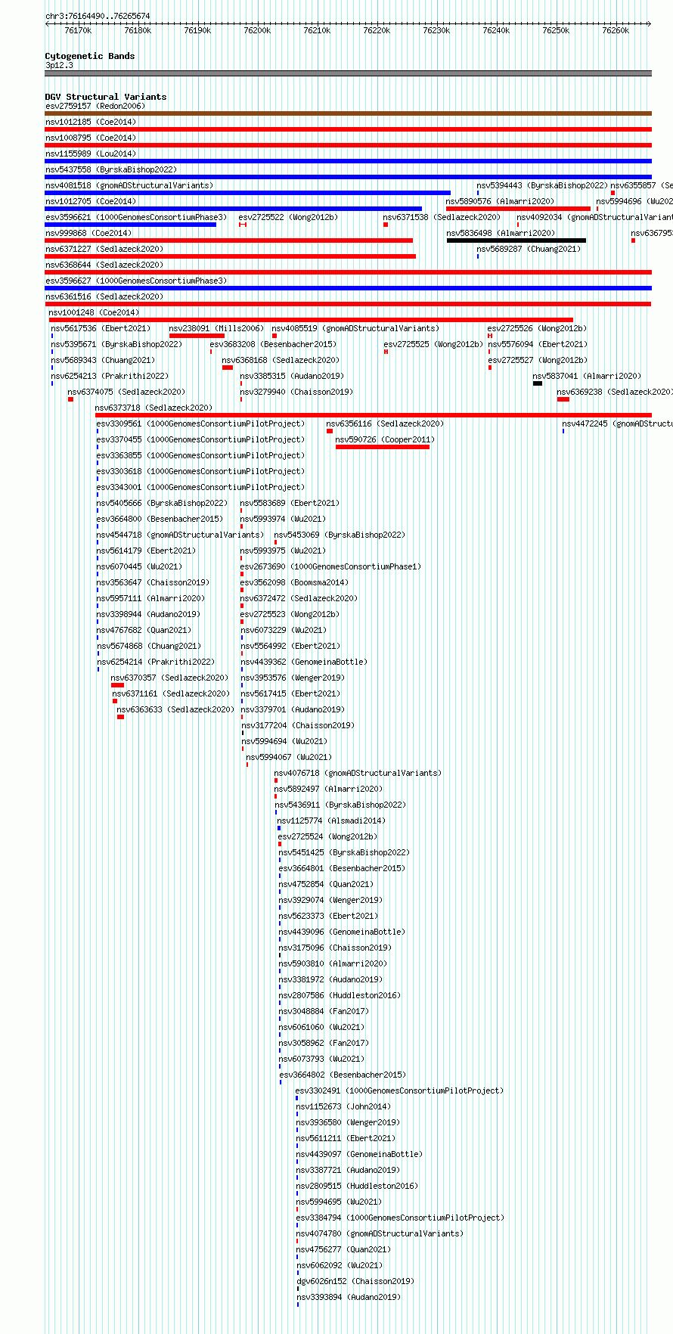Select the DGV Structural Variants track title
The height and width of the screenshot is (1334, 673).
click(x=106, y=97)
